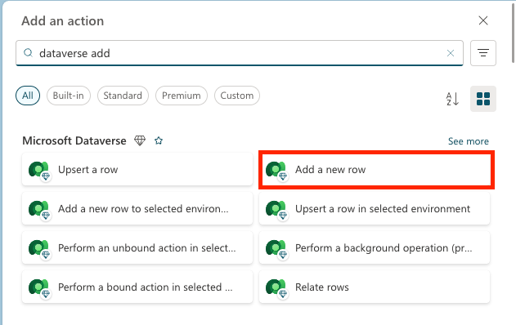Show Custom connectors only

coord(237,96)
